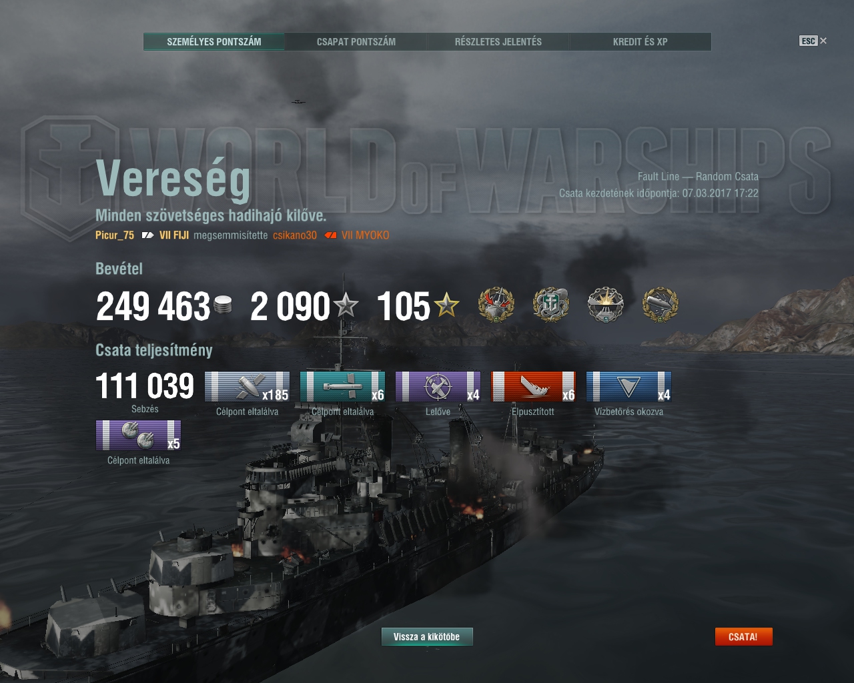Click the player name Picur_75
Image resolution: width=854 pixels, height=683 pixels.
point(115,235)
